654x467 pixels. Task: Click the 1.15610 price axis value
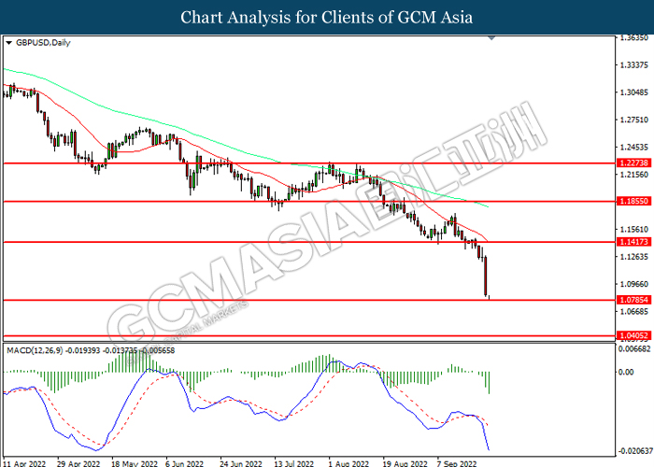click(x=634, y=230)
